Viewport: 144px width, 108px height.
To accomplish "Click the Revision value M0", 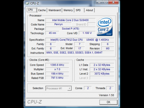I will pos(108,49).
